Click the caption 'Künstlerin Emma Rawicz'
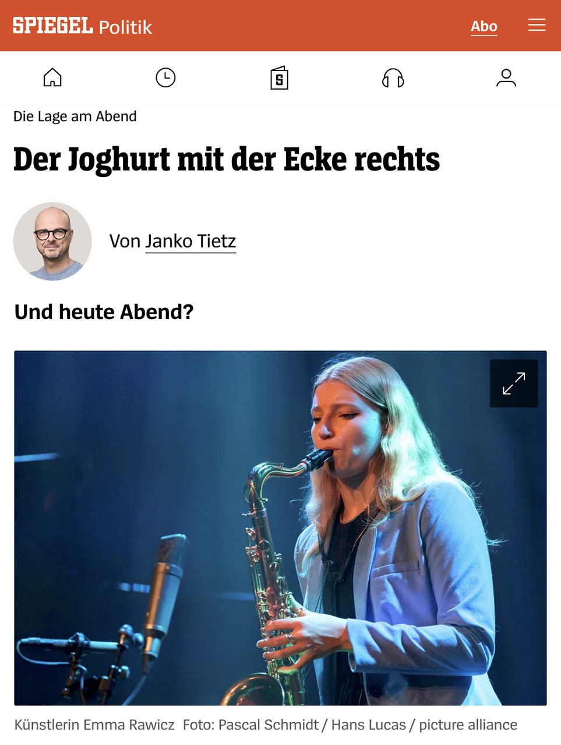Image resolution: width=561 pixels, height=745 pixels. click(x=94, y=725)
